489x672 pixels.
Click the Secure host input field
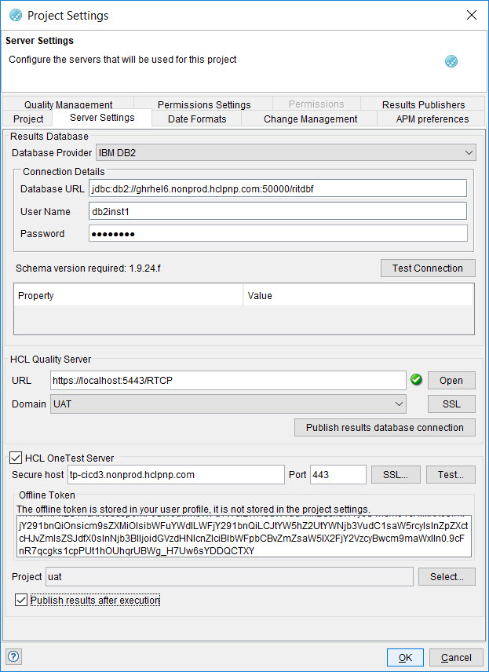176,474
